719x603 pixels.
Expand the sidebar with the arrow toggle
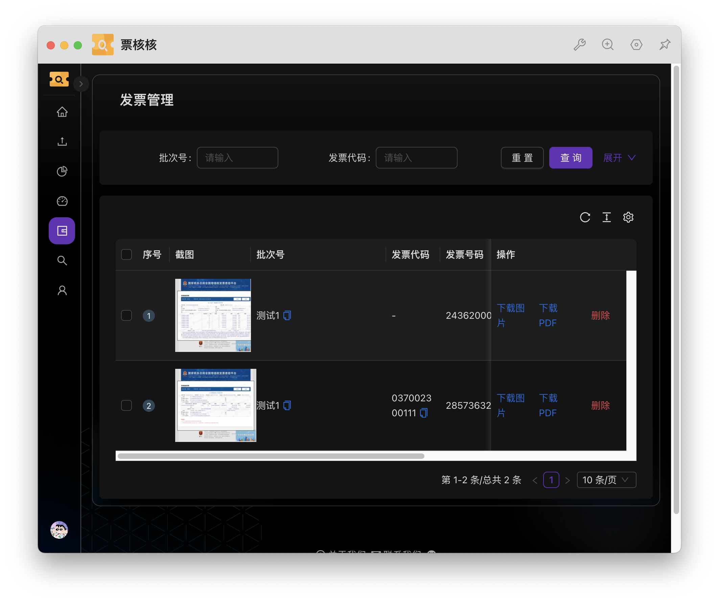[x=81, y=84]
